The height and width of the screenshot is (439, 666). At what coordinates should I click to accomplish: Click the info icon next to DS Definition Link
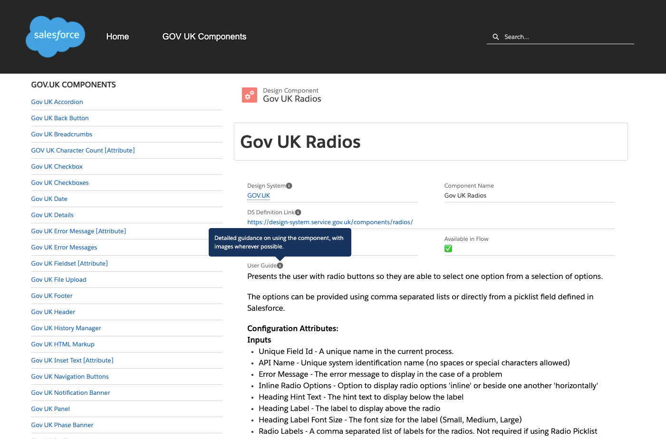pyautogui.click(x=298, y=212)
